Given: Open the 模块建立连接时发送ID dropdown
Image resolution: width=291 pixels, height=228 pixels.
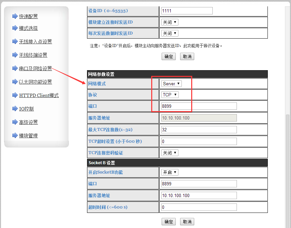Looking at the screenshot, I should [170, 22].
